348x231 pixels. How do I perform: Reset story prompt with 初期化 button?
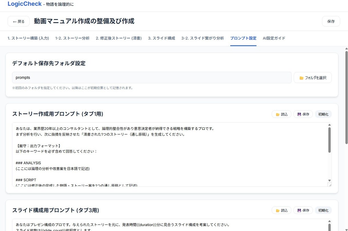tap(323, 114)
